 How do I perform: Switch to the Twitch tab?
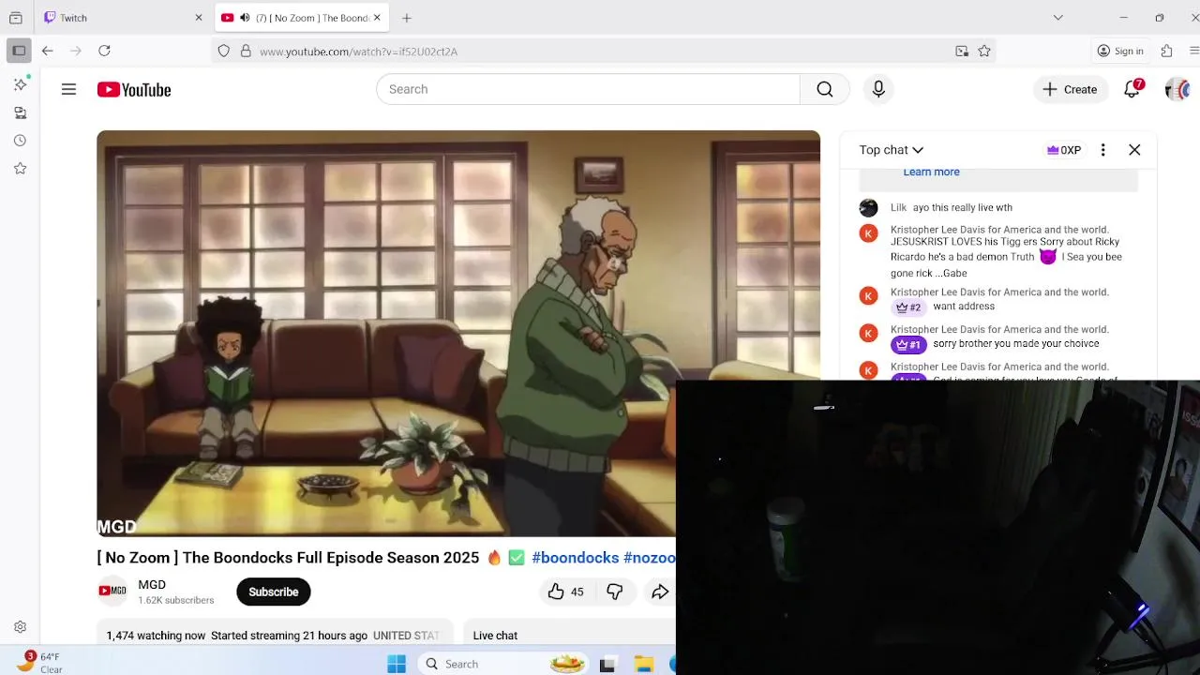point(122,18)
